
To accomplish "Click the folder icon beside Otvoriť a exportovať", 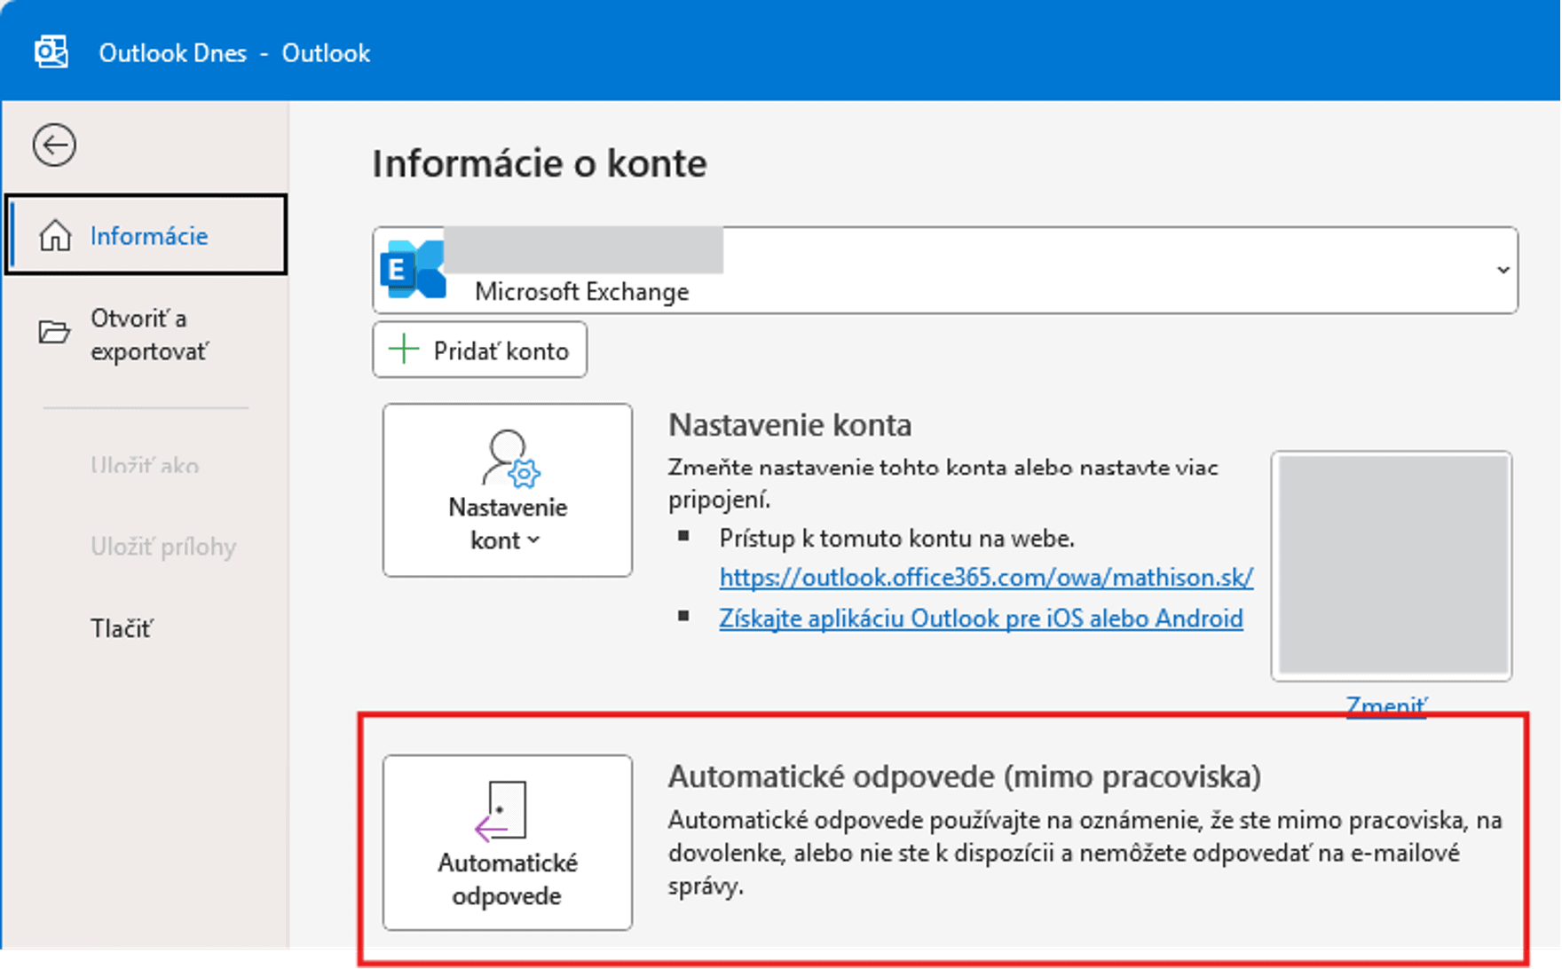I will [56, 333].
